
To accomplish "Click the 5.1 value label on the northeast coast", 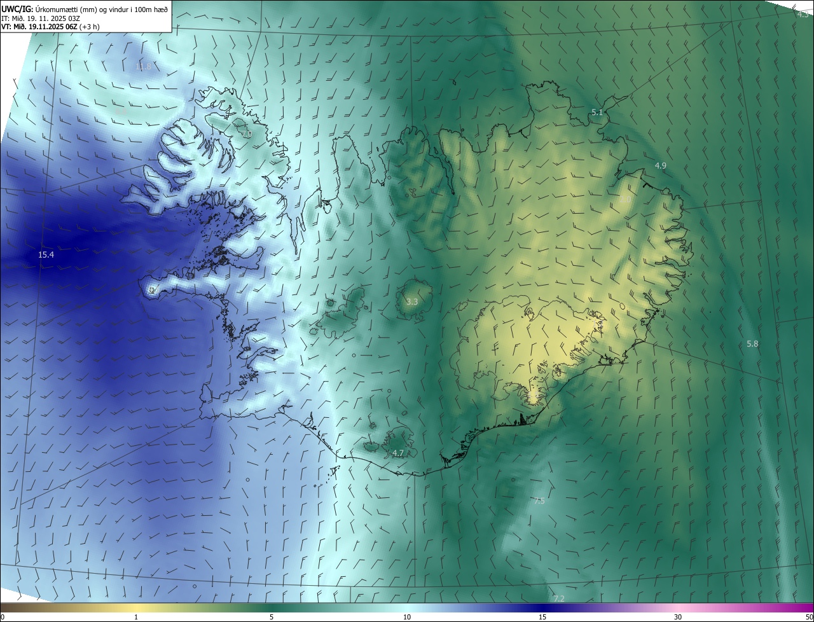I will (597, 112).
